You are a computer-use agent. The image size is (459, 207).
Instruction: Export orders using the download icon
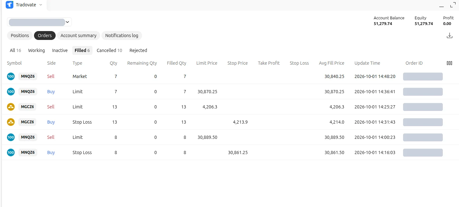[449, 36]
